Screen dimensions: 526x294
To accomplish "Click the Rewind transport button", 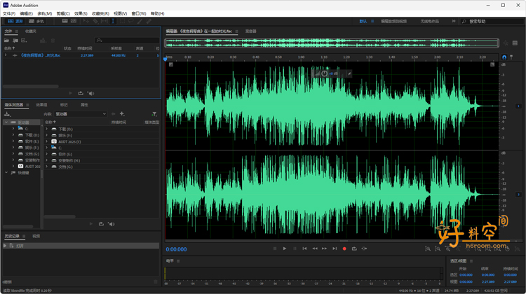I will coord(315,248).
